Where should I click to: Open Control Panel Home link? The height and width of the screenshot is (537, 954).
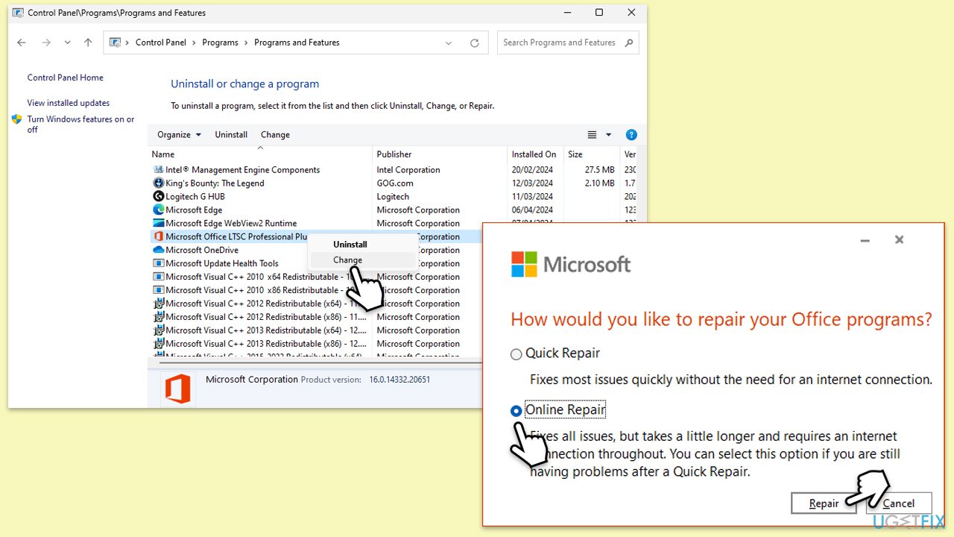66,78
